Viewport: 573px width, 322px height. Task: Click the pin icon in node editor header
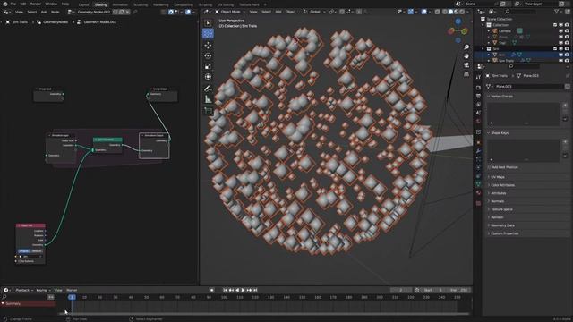pos(135,12)
